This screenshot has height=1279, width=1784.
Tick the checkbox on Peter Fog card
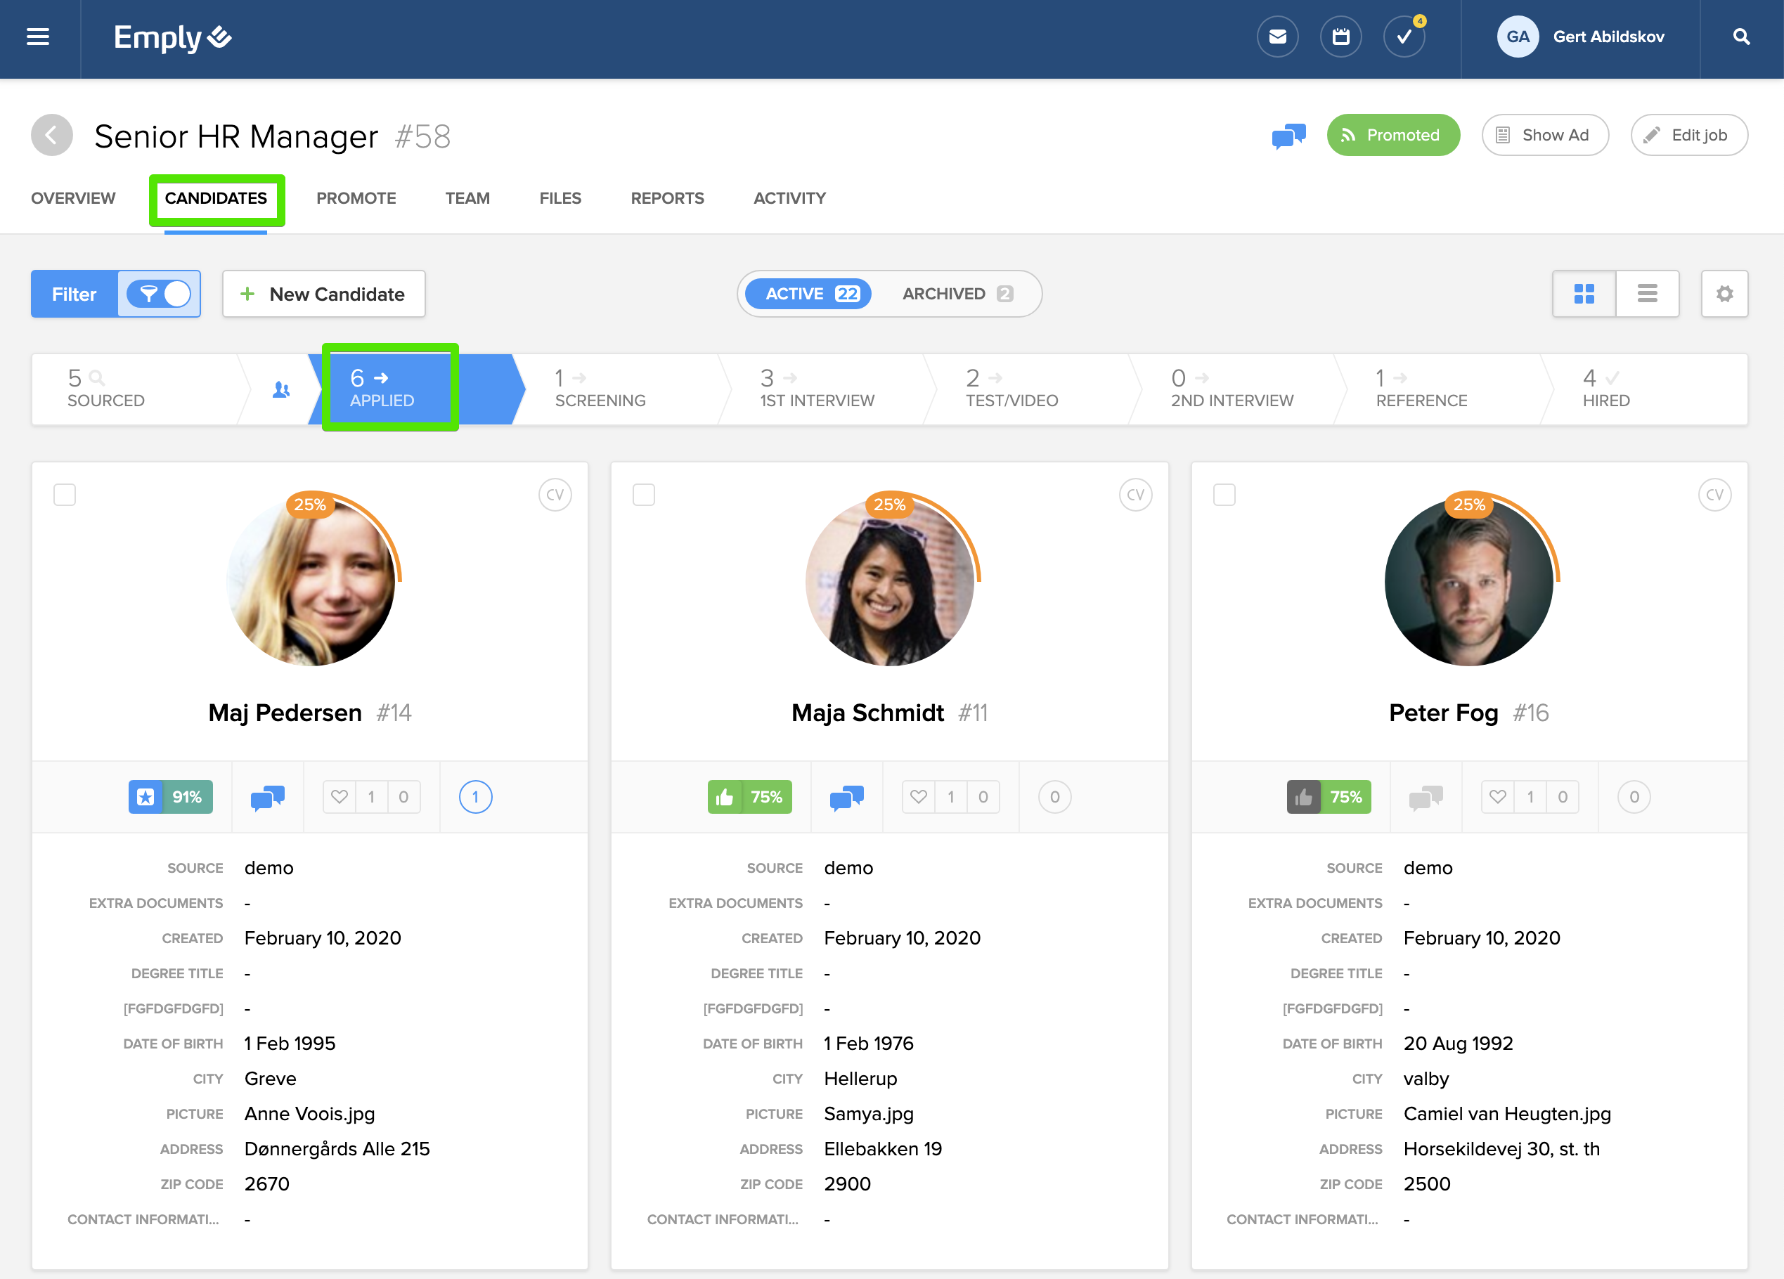1224,495
